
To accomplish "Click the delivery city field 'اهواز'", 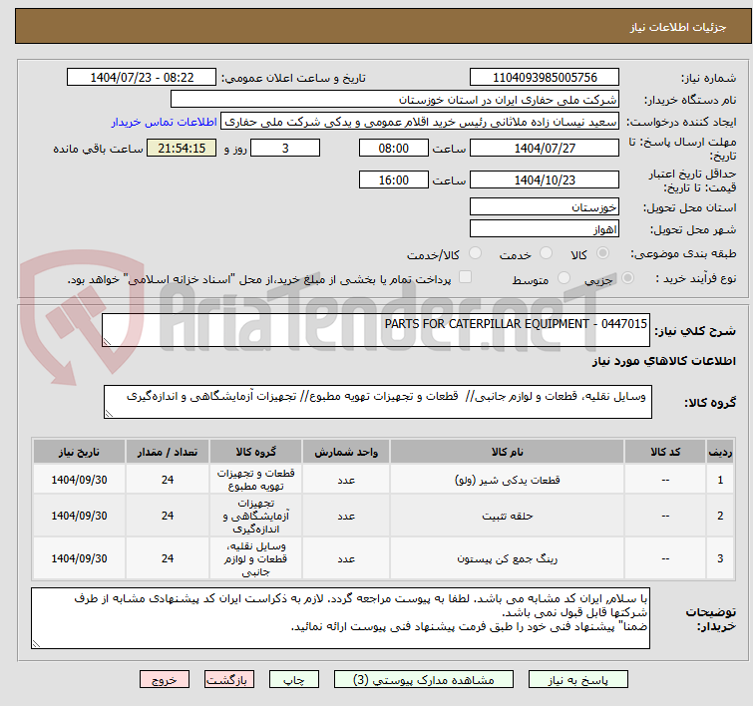I will (x=545, y=229).
